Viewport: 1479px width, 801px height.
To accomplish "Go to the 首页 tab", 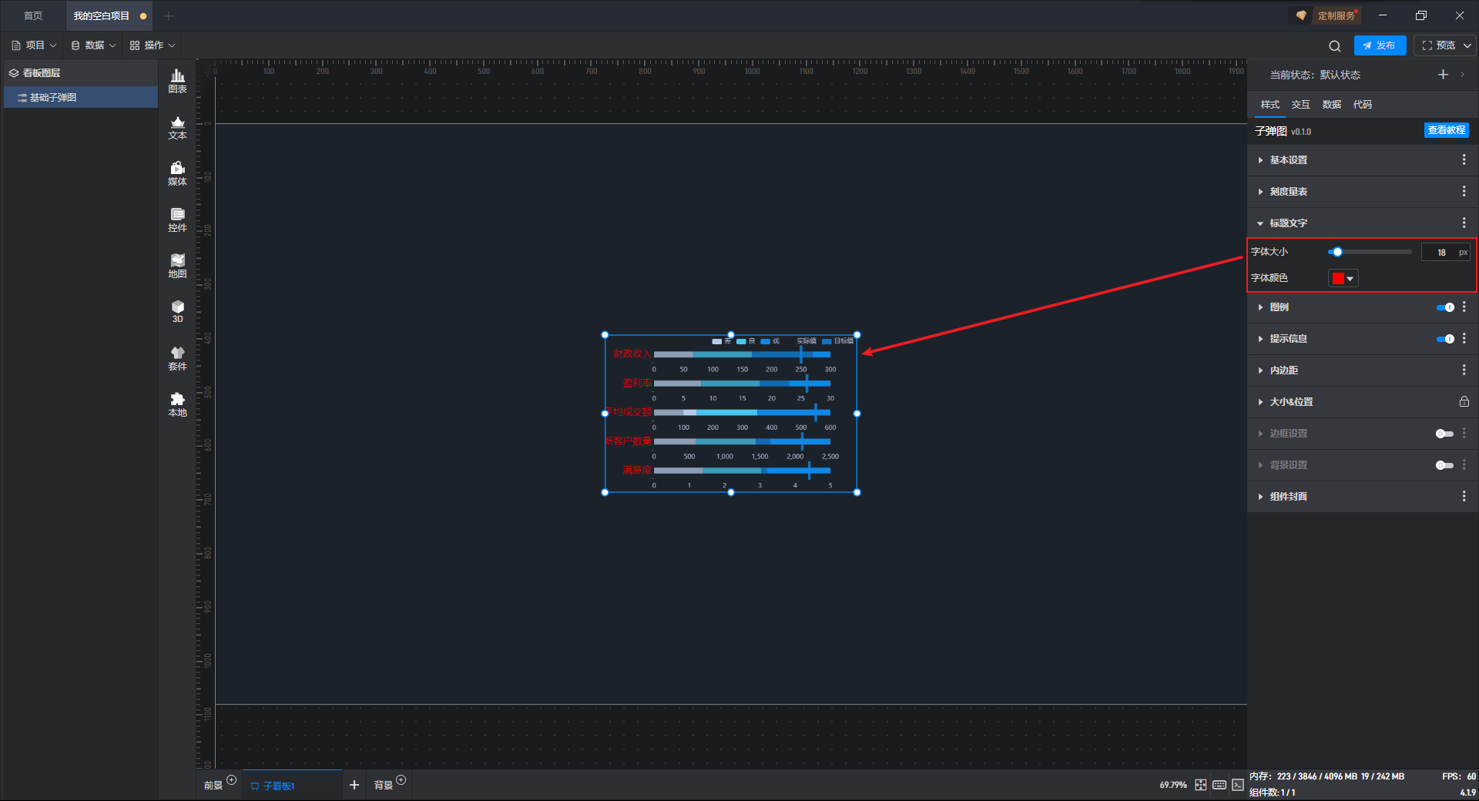I will coord(33,16).
